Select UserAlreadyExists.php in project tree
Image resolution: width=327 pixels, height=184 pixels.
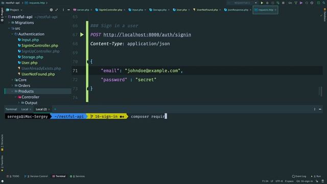(41, 68)
